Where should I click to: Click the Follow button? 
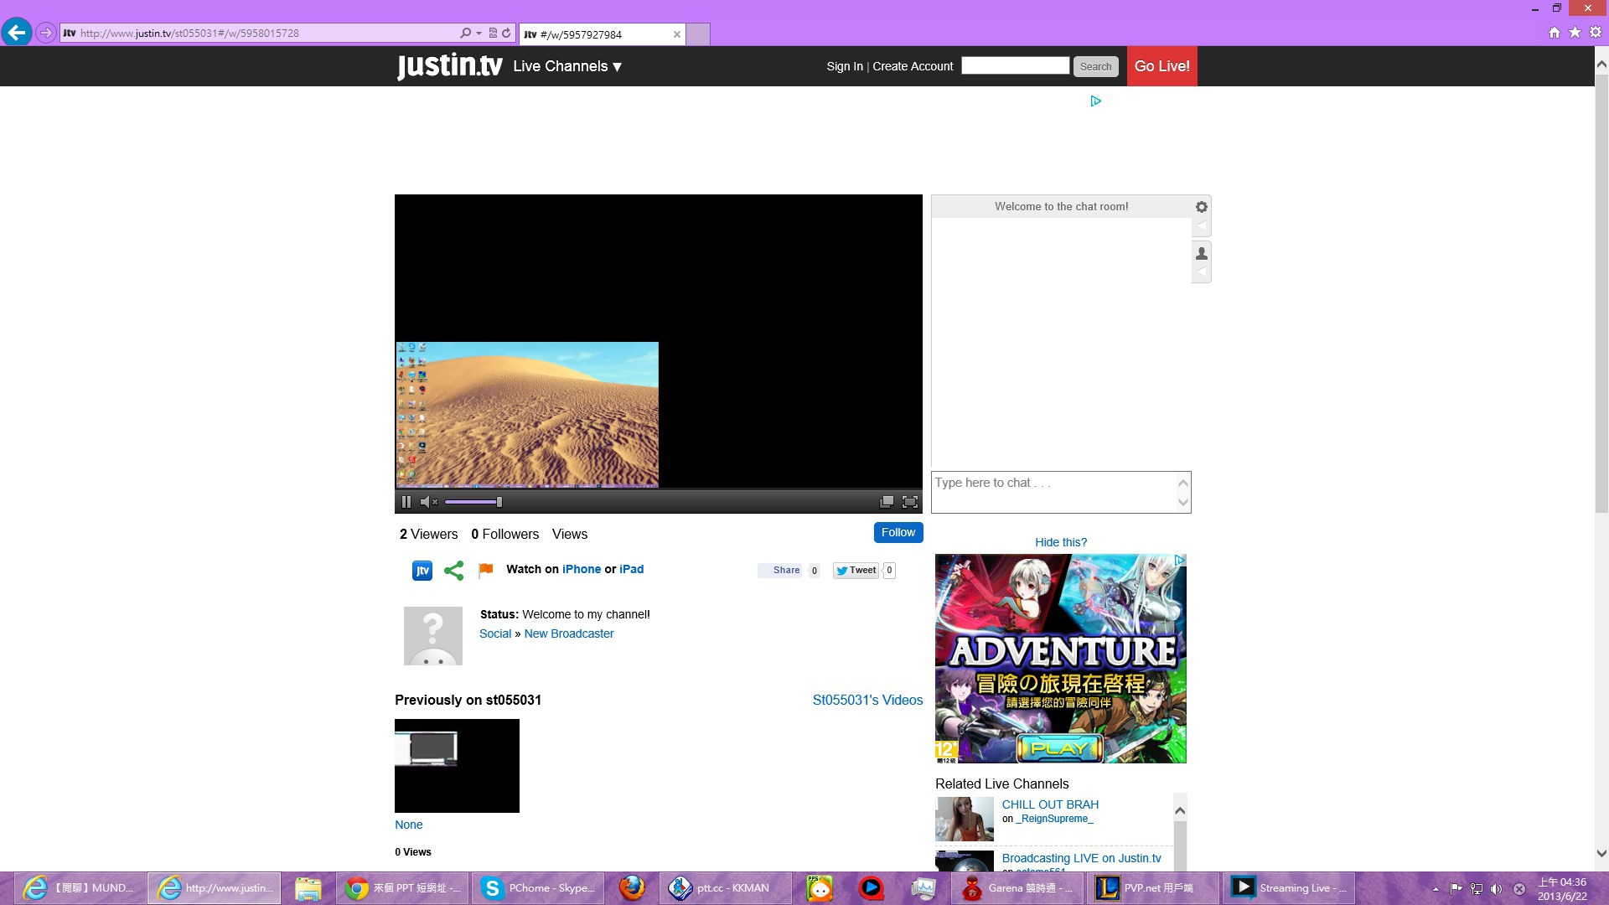[898, 532]
